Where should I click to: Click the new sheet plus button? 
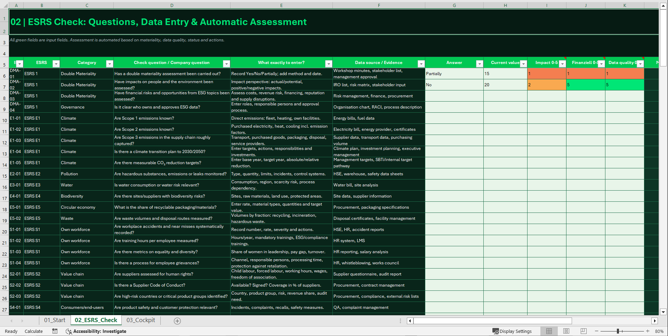(x=177, y=321)
